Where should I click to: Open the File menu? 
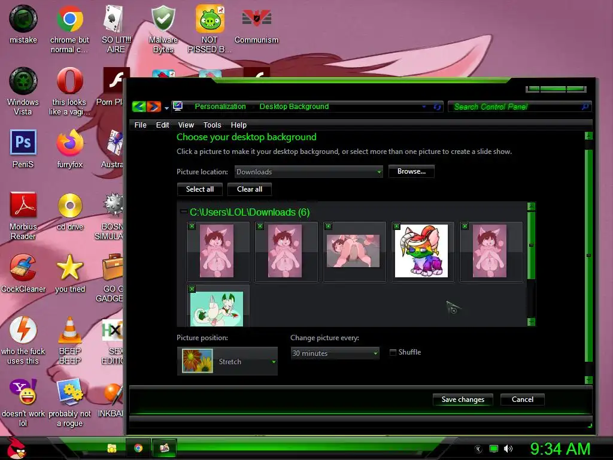(x=140, y=125)
